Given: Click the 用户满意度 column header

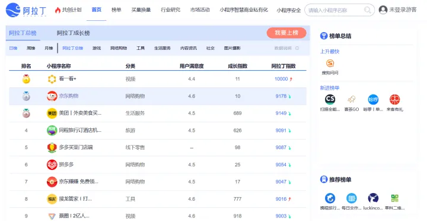Looking at the screenshot, I should click(x=192, y=66).
